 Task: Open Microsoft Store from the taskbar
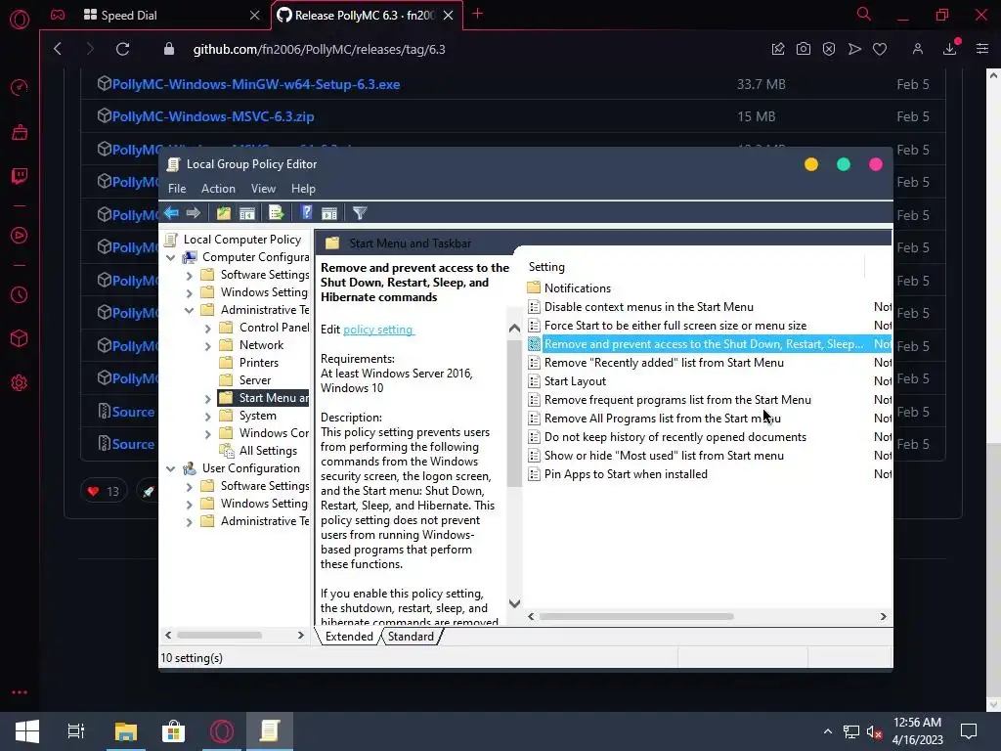[x=173, y=731]
